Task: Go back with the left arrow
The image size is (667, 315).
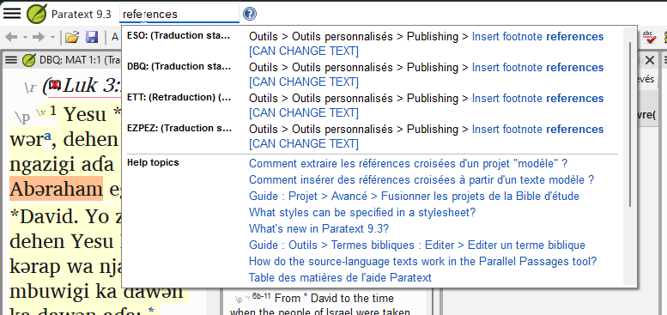Action: [11, 38]
